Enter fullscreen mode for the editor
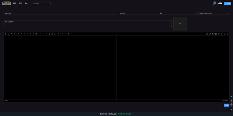The image size is (233, 116). coord(213,34)
